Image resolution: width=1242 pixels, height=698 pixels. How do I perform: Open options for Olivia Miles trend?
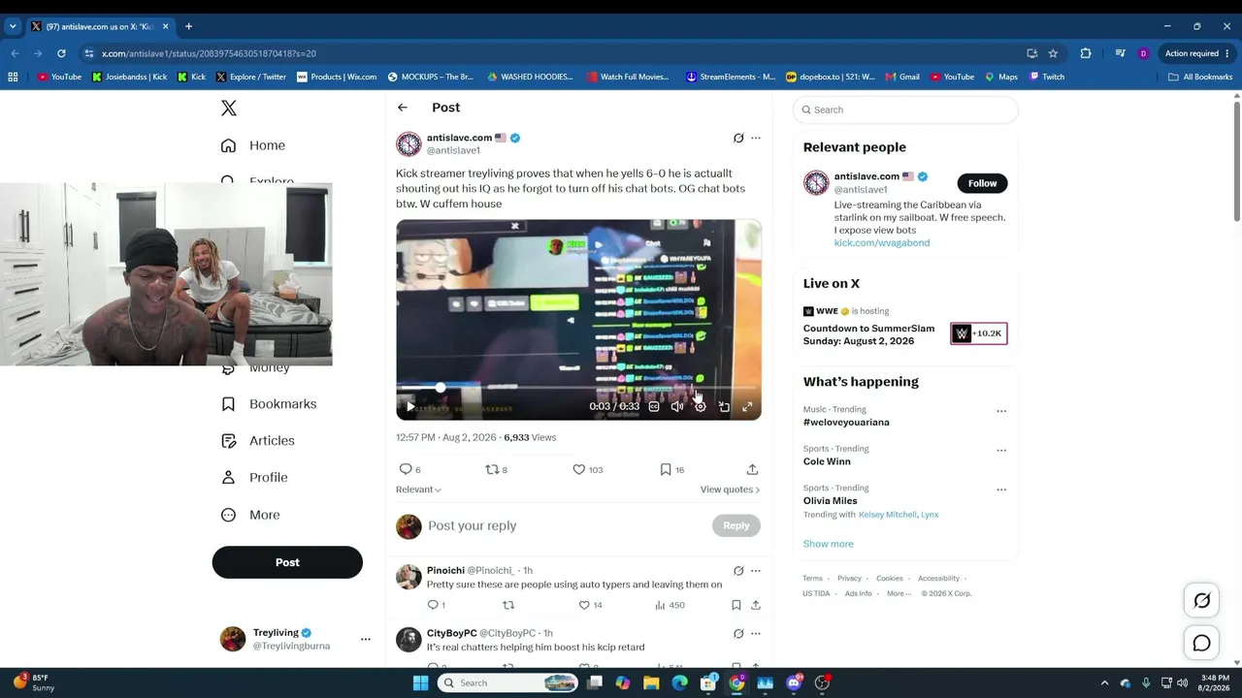[x=1001, y=490]
